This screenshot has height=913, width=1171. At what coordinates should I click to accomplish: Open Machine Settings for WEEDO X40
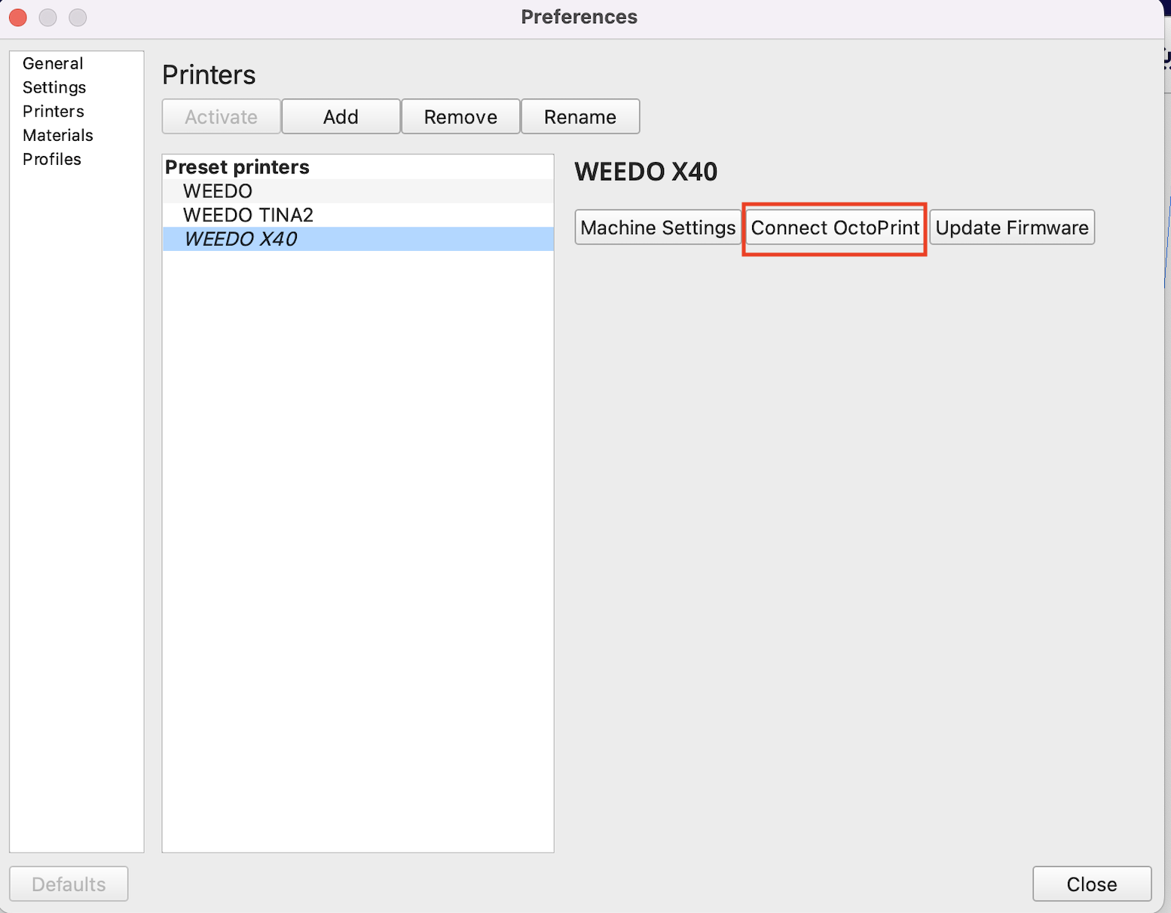click(x=658, y=227)
